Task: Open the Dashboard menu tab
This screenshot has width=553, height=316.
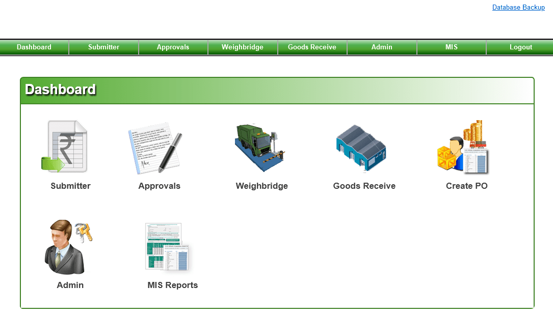Action: coord(34,47)
